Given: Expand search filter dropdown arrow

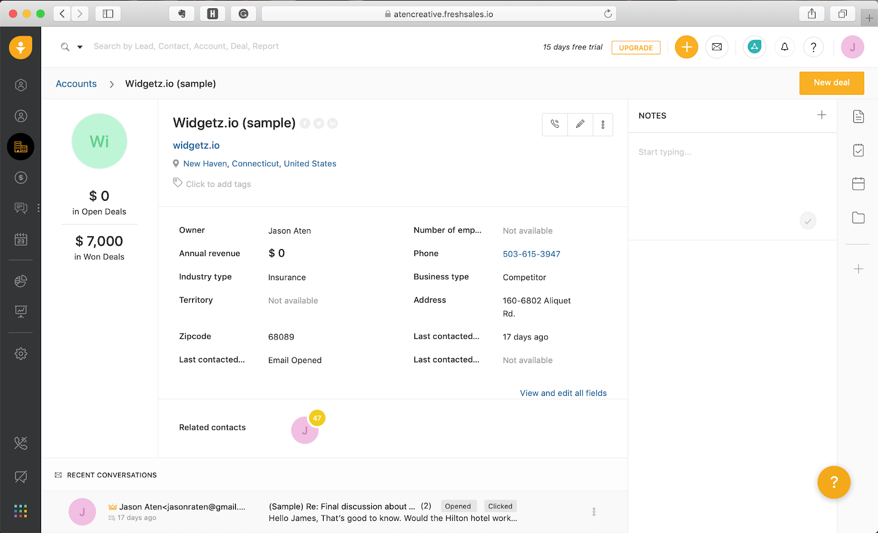Looking at the screenshot, I should 80,47.
